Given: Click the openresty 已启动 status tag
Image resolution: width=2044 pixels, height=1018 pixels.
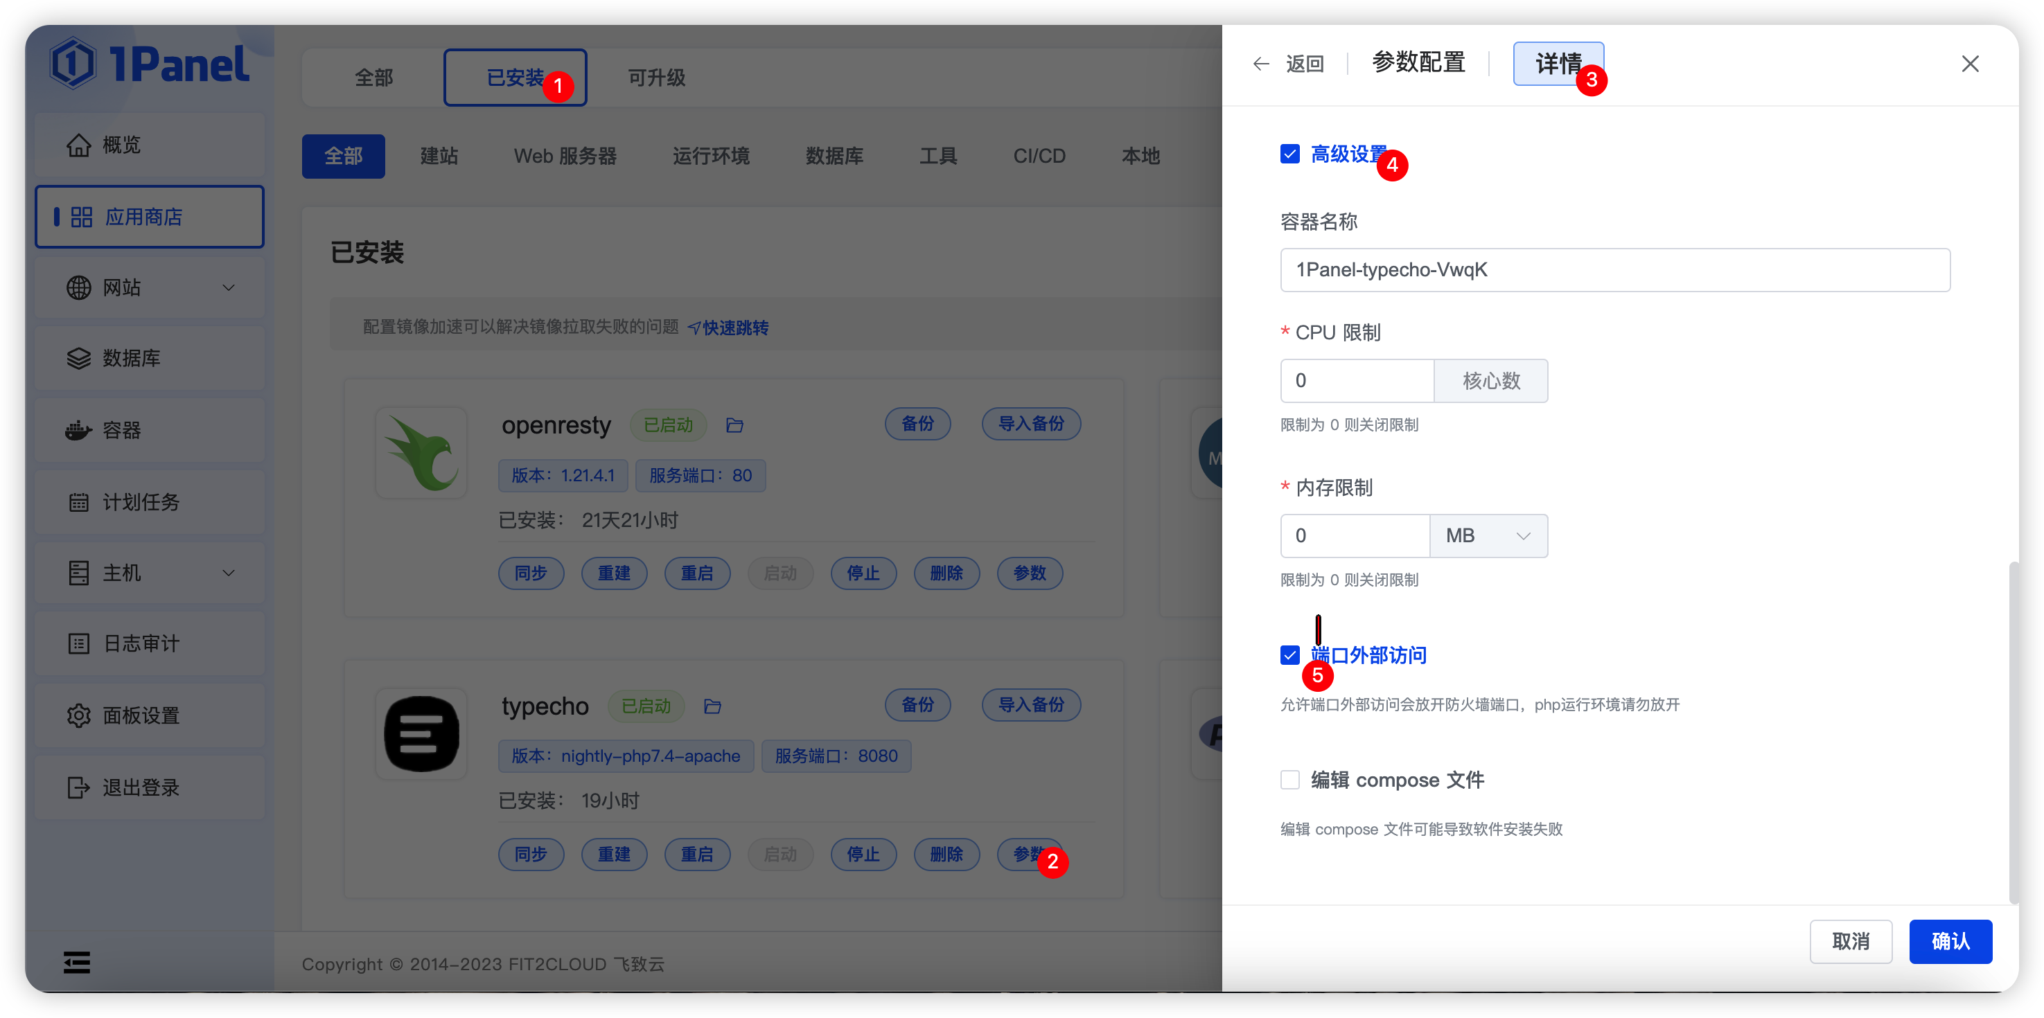Looking at the screenshot, I should pyautogui.click(x=667, y=426).
